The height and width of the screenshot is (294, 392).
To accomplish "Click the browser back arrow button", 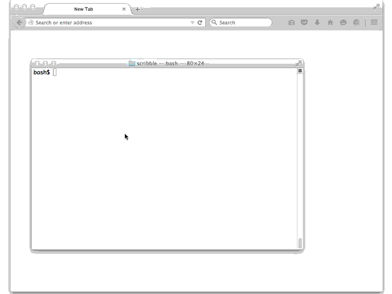I will [19, 23].
